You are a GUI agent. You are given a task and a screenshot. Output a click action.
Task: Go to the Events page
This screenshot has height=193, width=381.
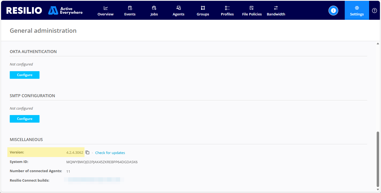coord(130,11)
